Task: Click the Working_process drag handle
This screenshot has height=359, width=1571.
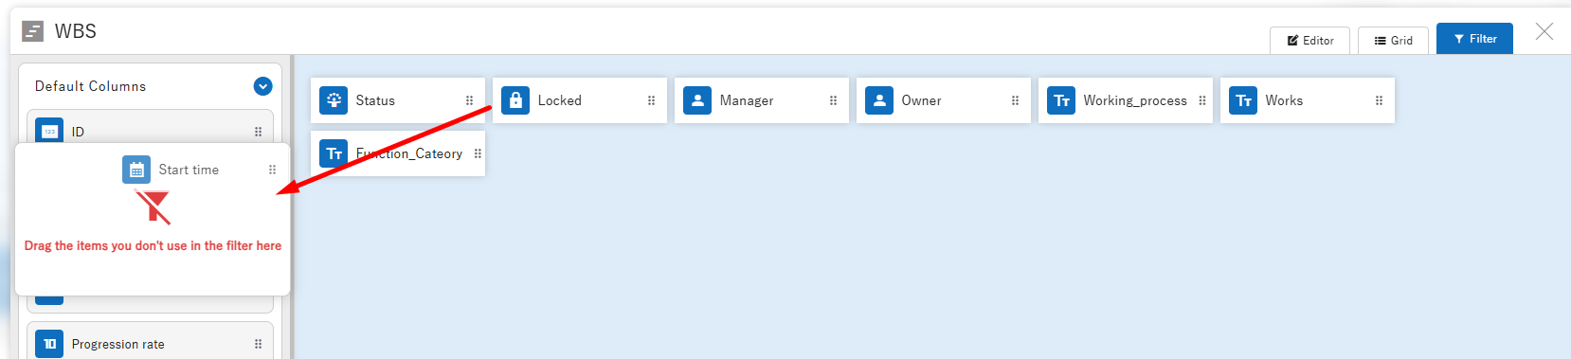Action: pyautogui.click(x=1202, y=100)
